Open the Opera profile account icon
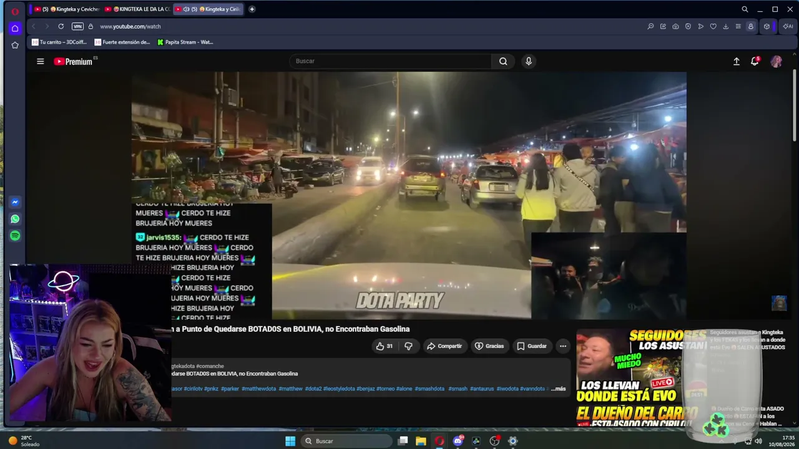 pos(751,26)
